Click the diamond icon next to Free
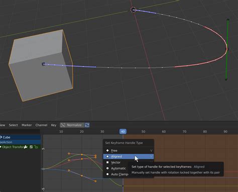238x192 pixels. 107,150
